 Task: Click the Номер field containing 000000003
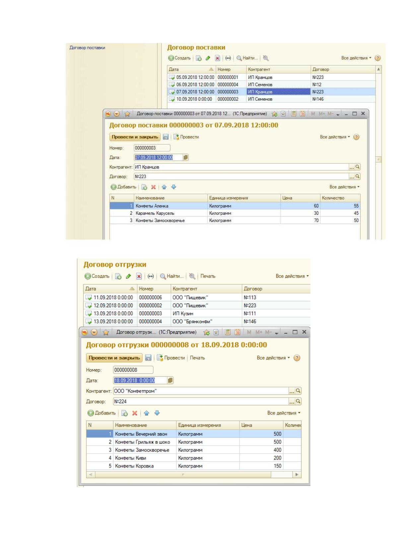[x=152, y=148]
